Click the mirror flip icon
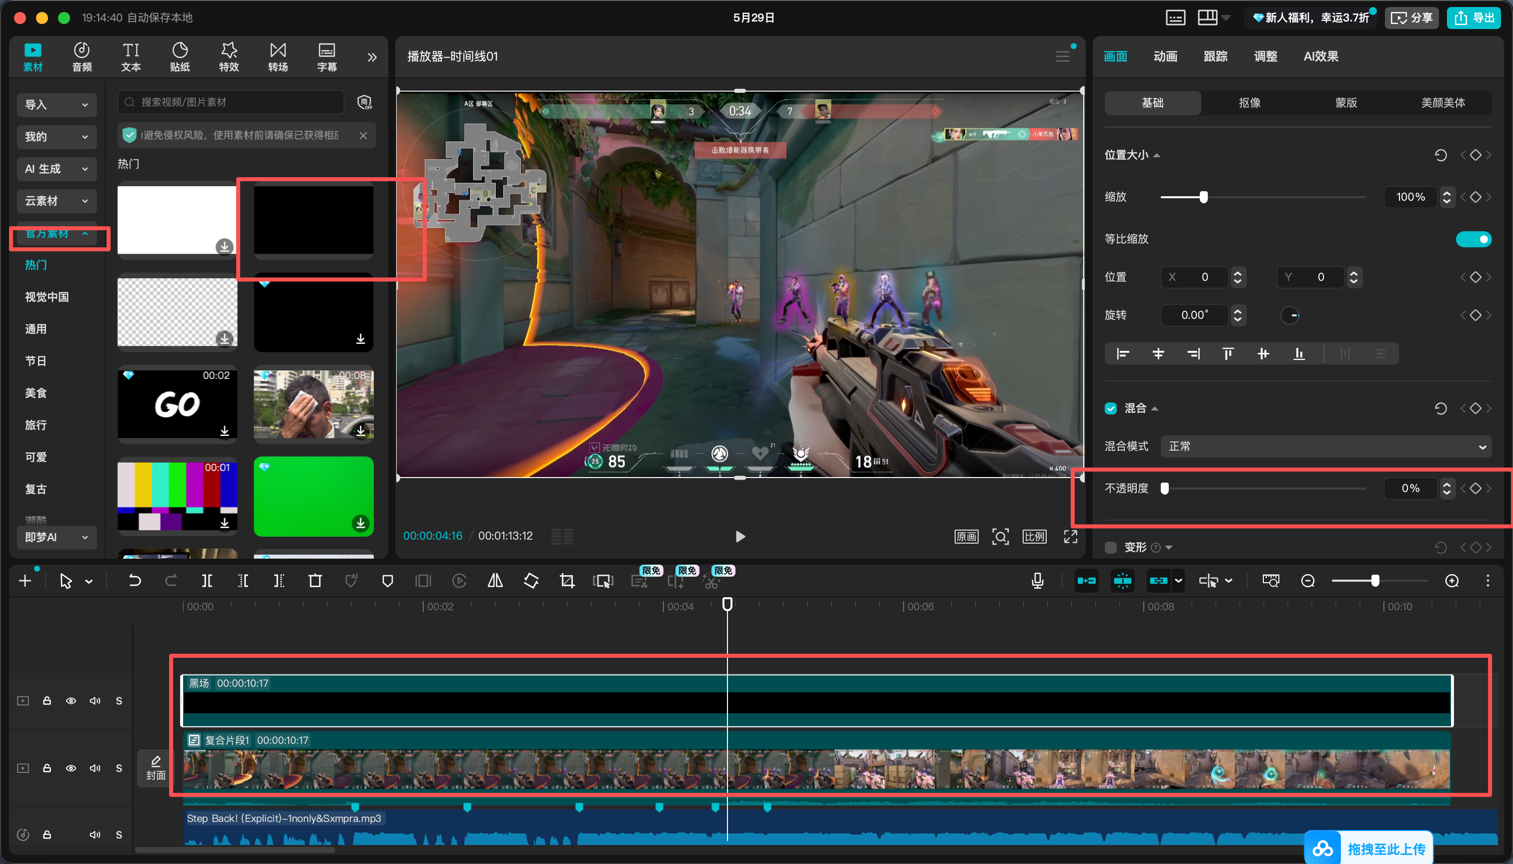The image size is (1513, 864). [495, 581]
